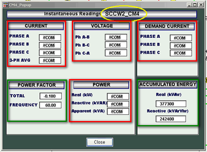207x152 pixels.
Task: Click the CM4_Popup window icon
Action: coord(6,5)
